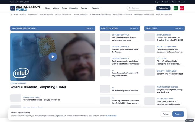This screenshot has width=195, height=122.
Task: Click the Log in link
Action: [158, 2]
